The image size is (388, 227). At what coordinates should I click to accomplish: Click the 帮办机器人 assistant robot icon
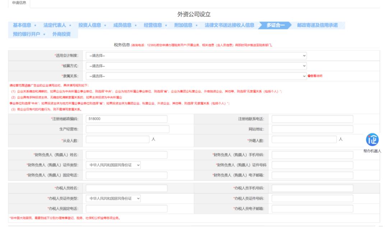point(372,139)
